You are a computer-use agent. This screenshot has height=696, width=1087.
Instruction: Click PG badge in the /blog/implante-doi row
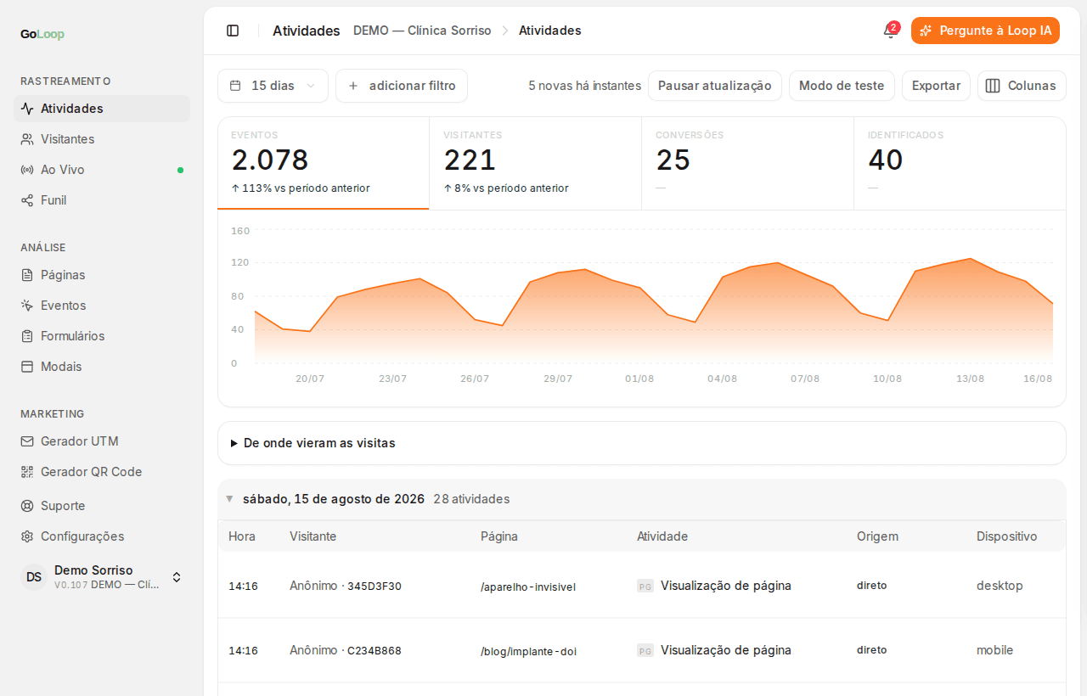tap(645, 650)
